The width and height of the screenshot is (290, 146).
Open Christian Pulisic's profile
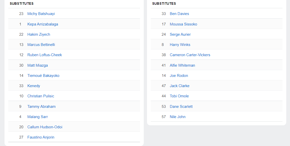pyautogui.click(x=41, y=96)
